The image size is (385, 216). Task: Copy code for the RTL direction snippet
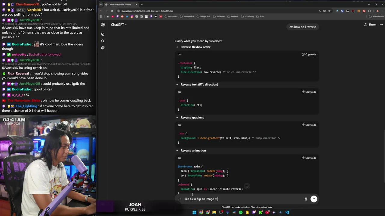click(309, 92)
